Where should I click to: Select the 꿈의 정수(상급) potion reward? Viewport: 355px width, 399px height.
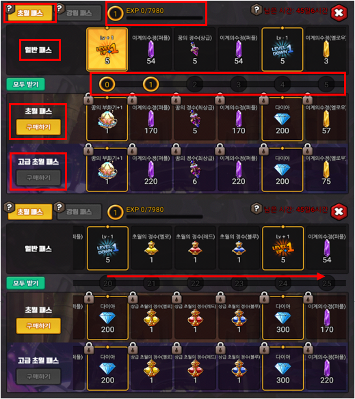click(195, 49)
